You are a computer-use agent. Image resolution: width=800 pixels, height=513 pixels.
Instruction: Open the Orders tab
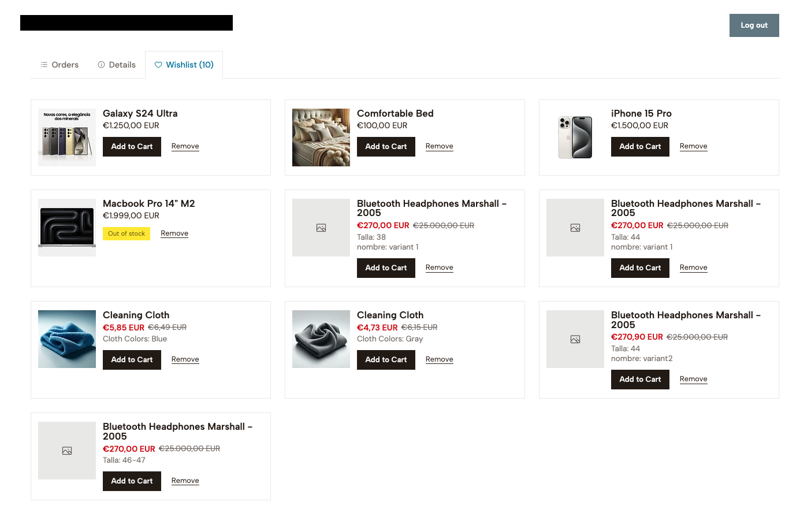point(59,65)
